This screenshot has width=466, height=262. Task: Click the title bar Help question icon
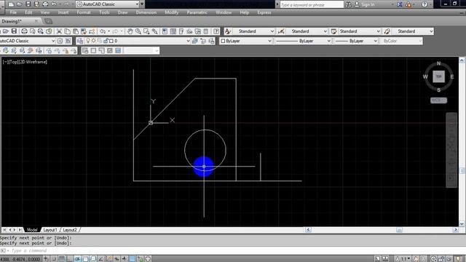(424, 4)
